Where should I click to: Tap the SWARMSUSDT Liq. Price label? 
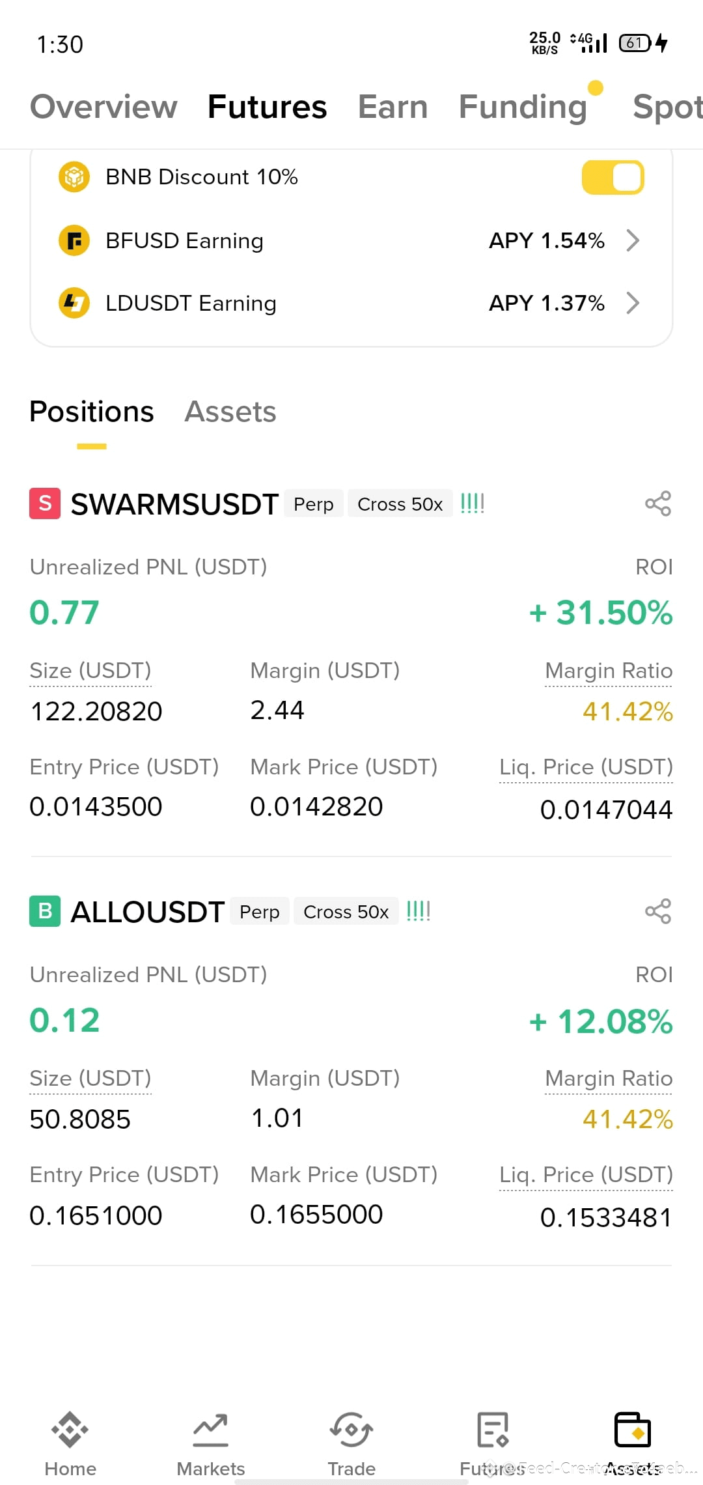[586, 767]
